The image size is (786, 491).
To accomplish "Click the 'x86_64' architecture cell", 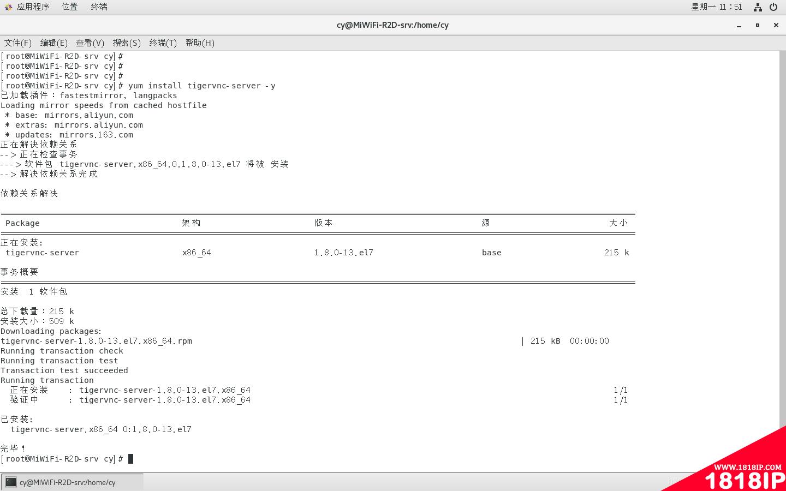I will (x=196, y=253).
